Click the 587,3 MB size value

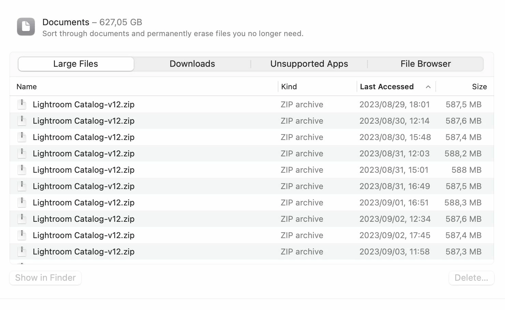464,252
